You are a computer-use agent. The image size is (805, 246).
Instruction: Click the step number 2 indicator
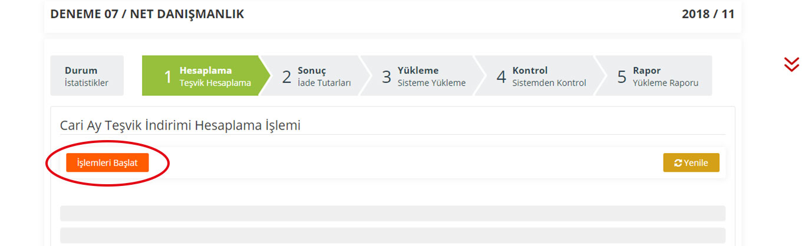coord(287,77)
